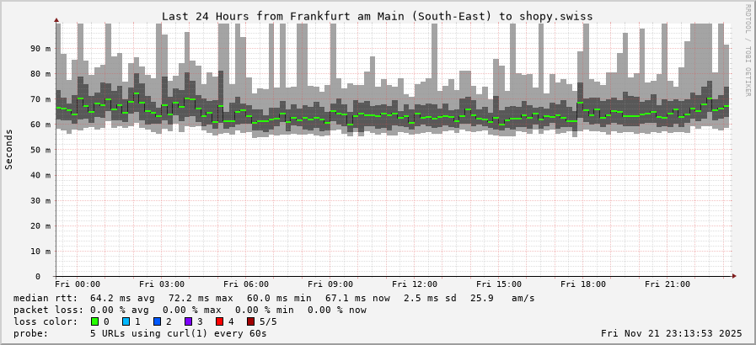Click the purple loss color swatch for 3

[188, 321]
